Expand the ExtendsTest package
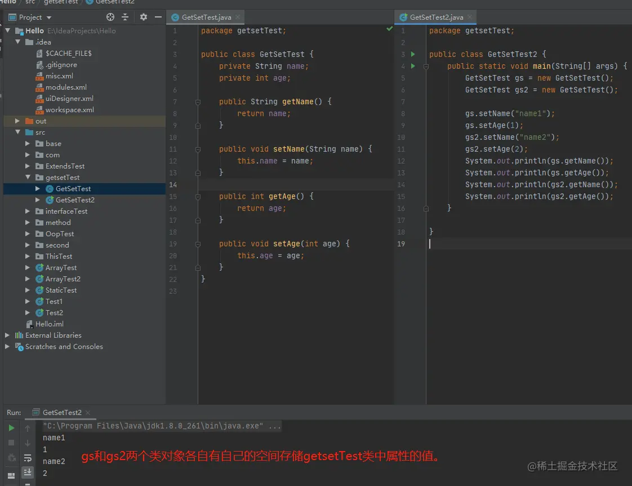This screenshot has width=632, height=486. click(28, 166)
